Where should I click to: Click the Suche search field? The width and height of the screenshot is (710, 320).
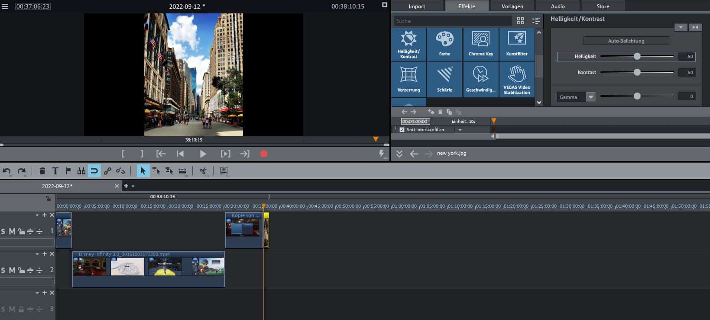point(452,21)
